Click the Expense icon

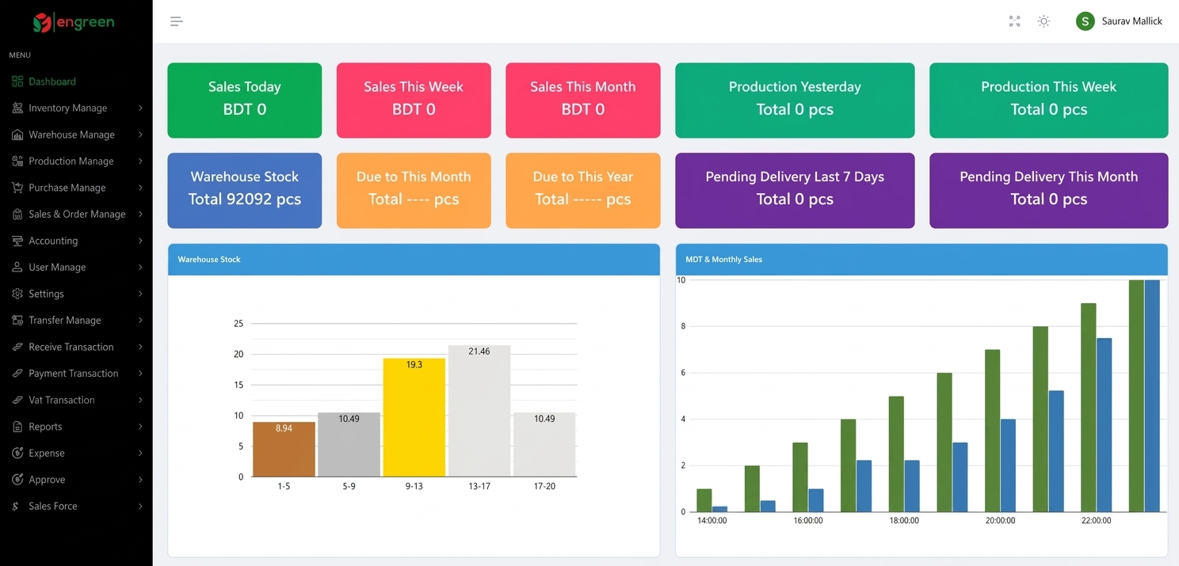pos(17,453)
